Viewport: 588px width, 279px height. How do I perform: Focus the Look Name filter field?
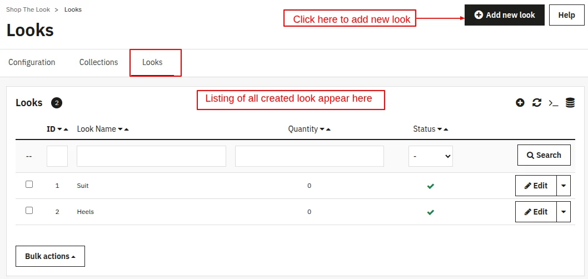[152, 156]
